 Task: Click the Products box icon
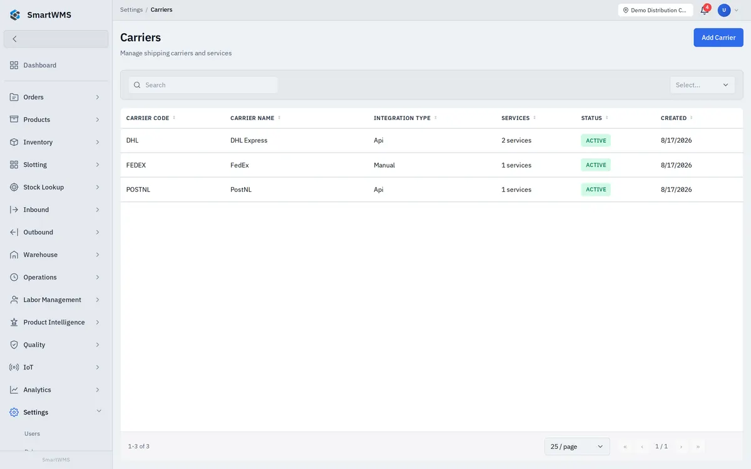coord(14,119)
